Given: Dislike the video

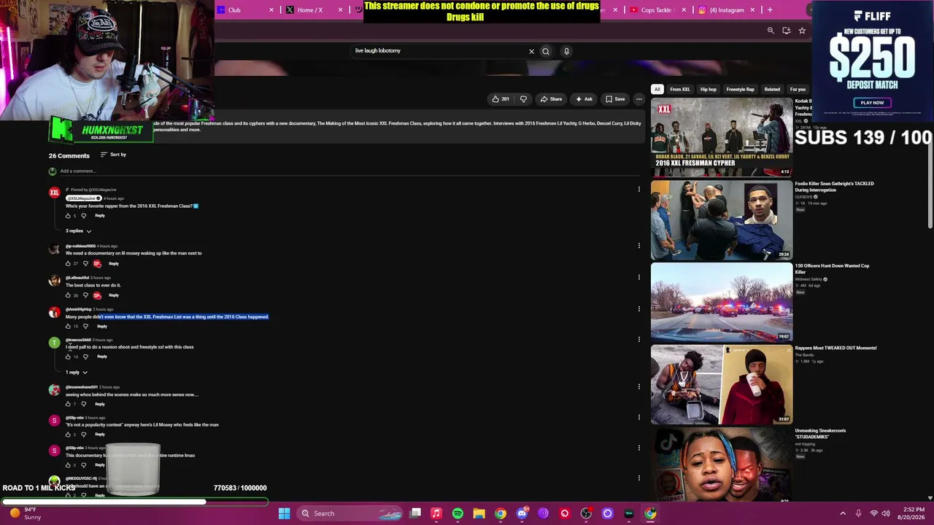Looking at the screenshot, I should [x=523, y=99].
